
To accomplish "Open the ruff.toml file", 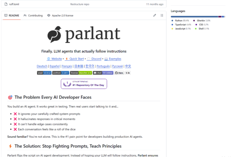I will click(14, 4).
